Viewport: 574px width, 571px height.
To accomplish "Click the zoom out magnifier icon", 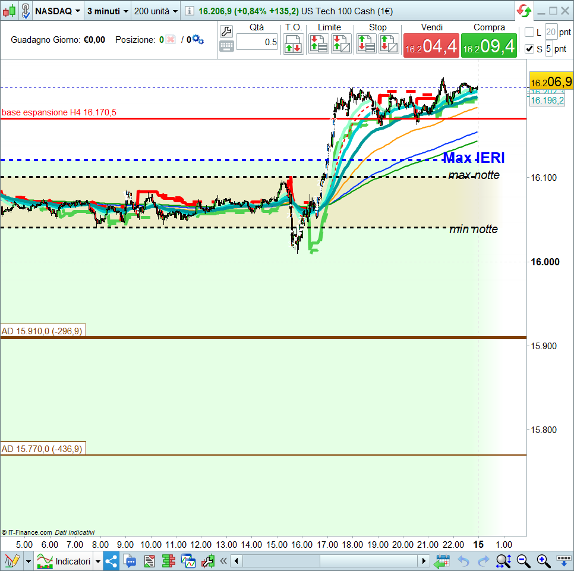I will (x=523, y=561).
